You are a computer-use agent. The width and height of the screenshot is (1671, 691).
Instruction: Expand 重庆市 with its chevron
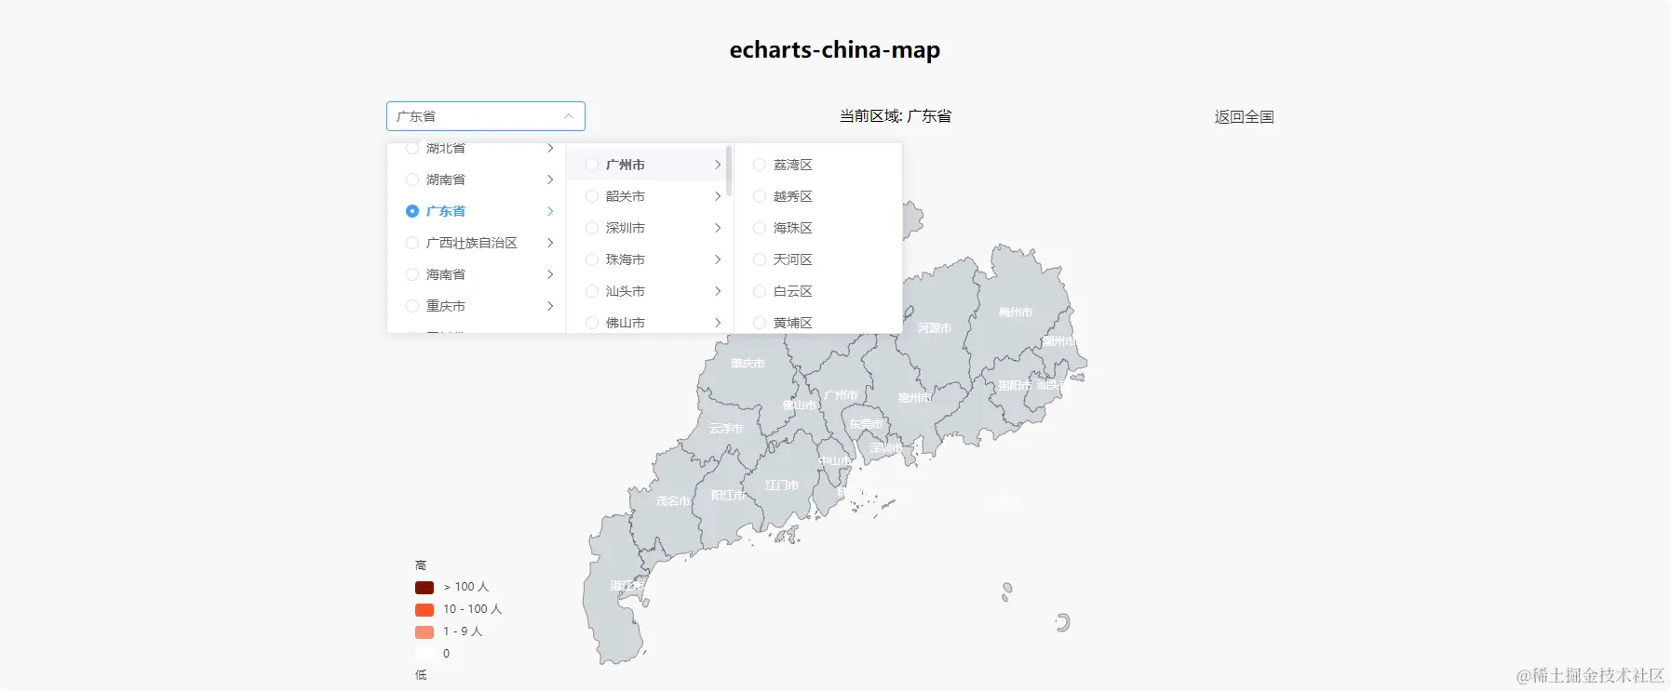(550, 306)
